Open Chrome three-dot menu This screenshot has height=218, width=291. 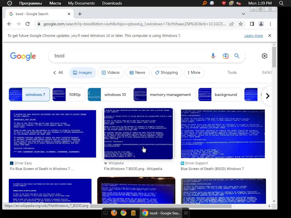(270, 24)
